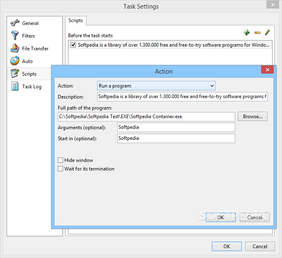The image size is (282, 258).
Task: Edit script using the pencil icon
Action: point(267,32)
